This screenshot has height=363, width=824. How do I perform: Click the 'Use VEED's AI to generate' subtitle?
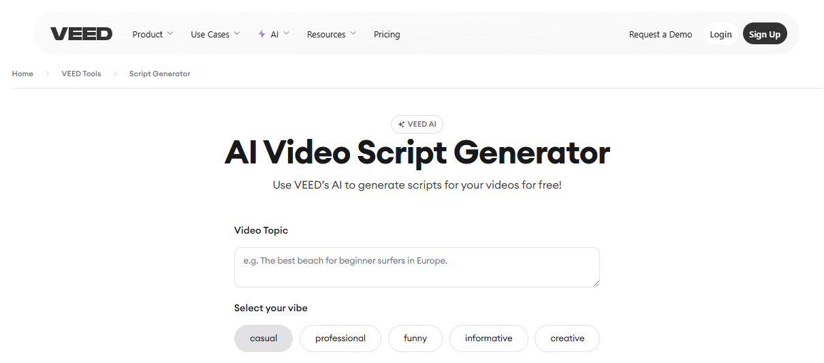point(417,185)
